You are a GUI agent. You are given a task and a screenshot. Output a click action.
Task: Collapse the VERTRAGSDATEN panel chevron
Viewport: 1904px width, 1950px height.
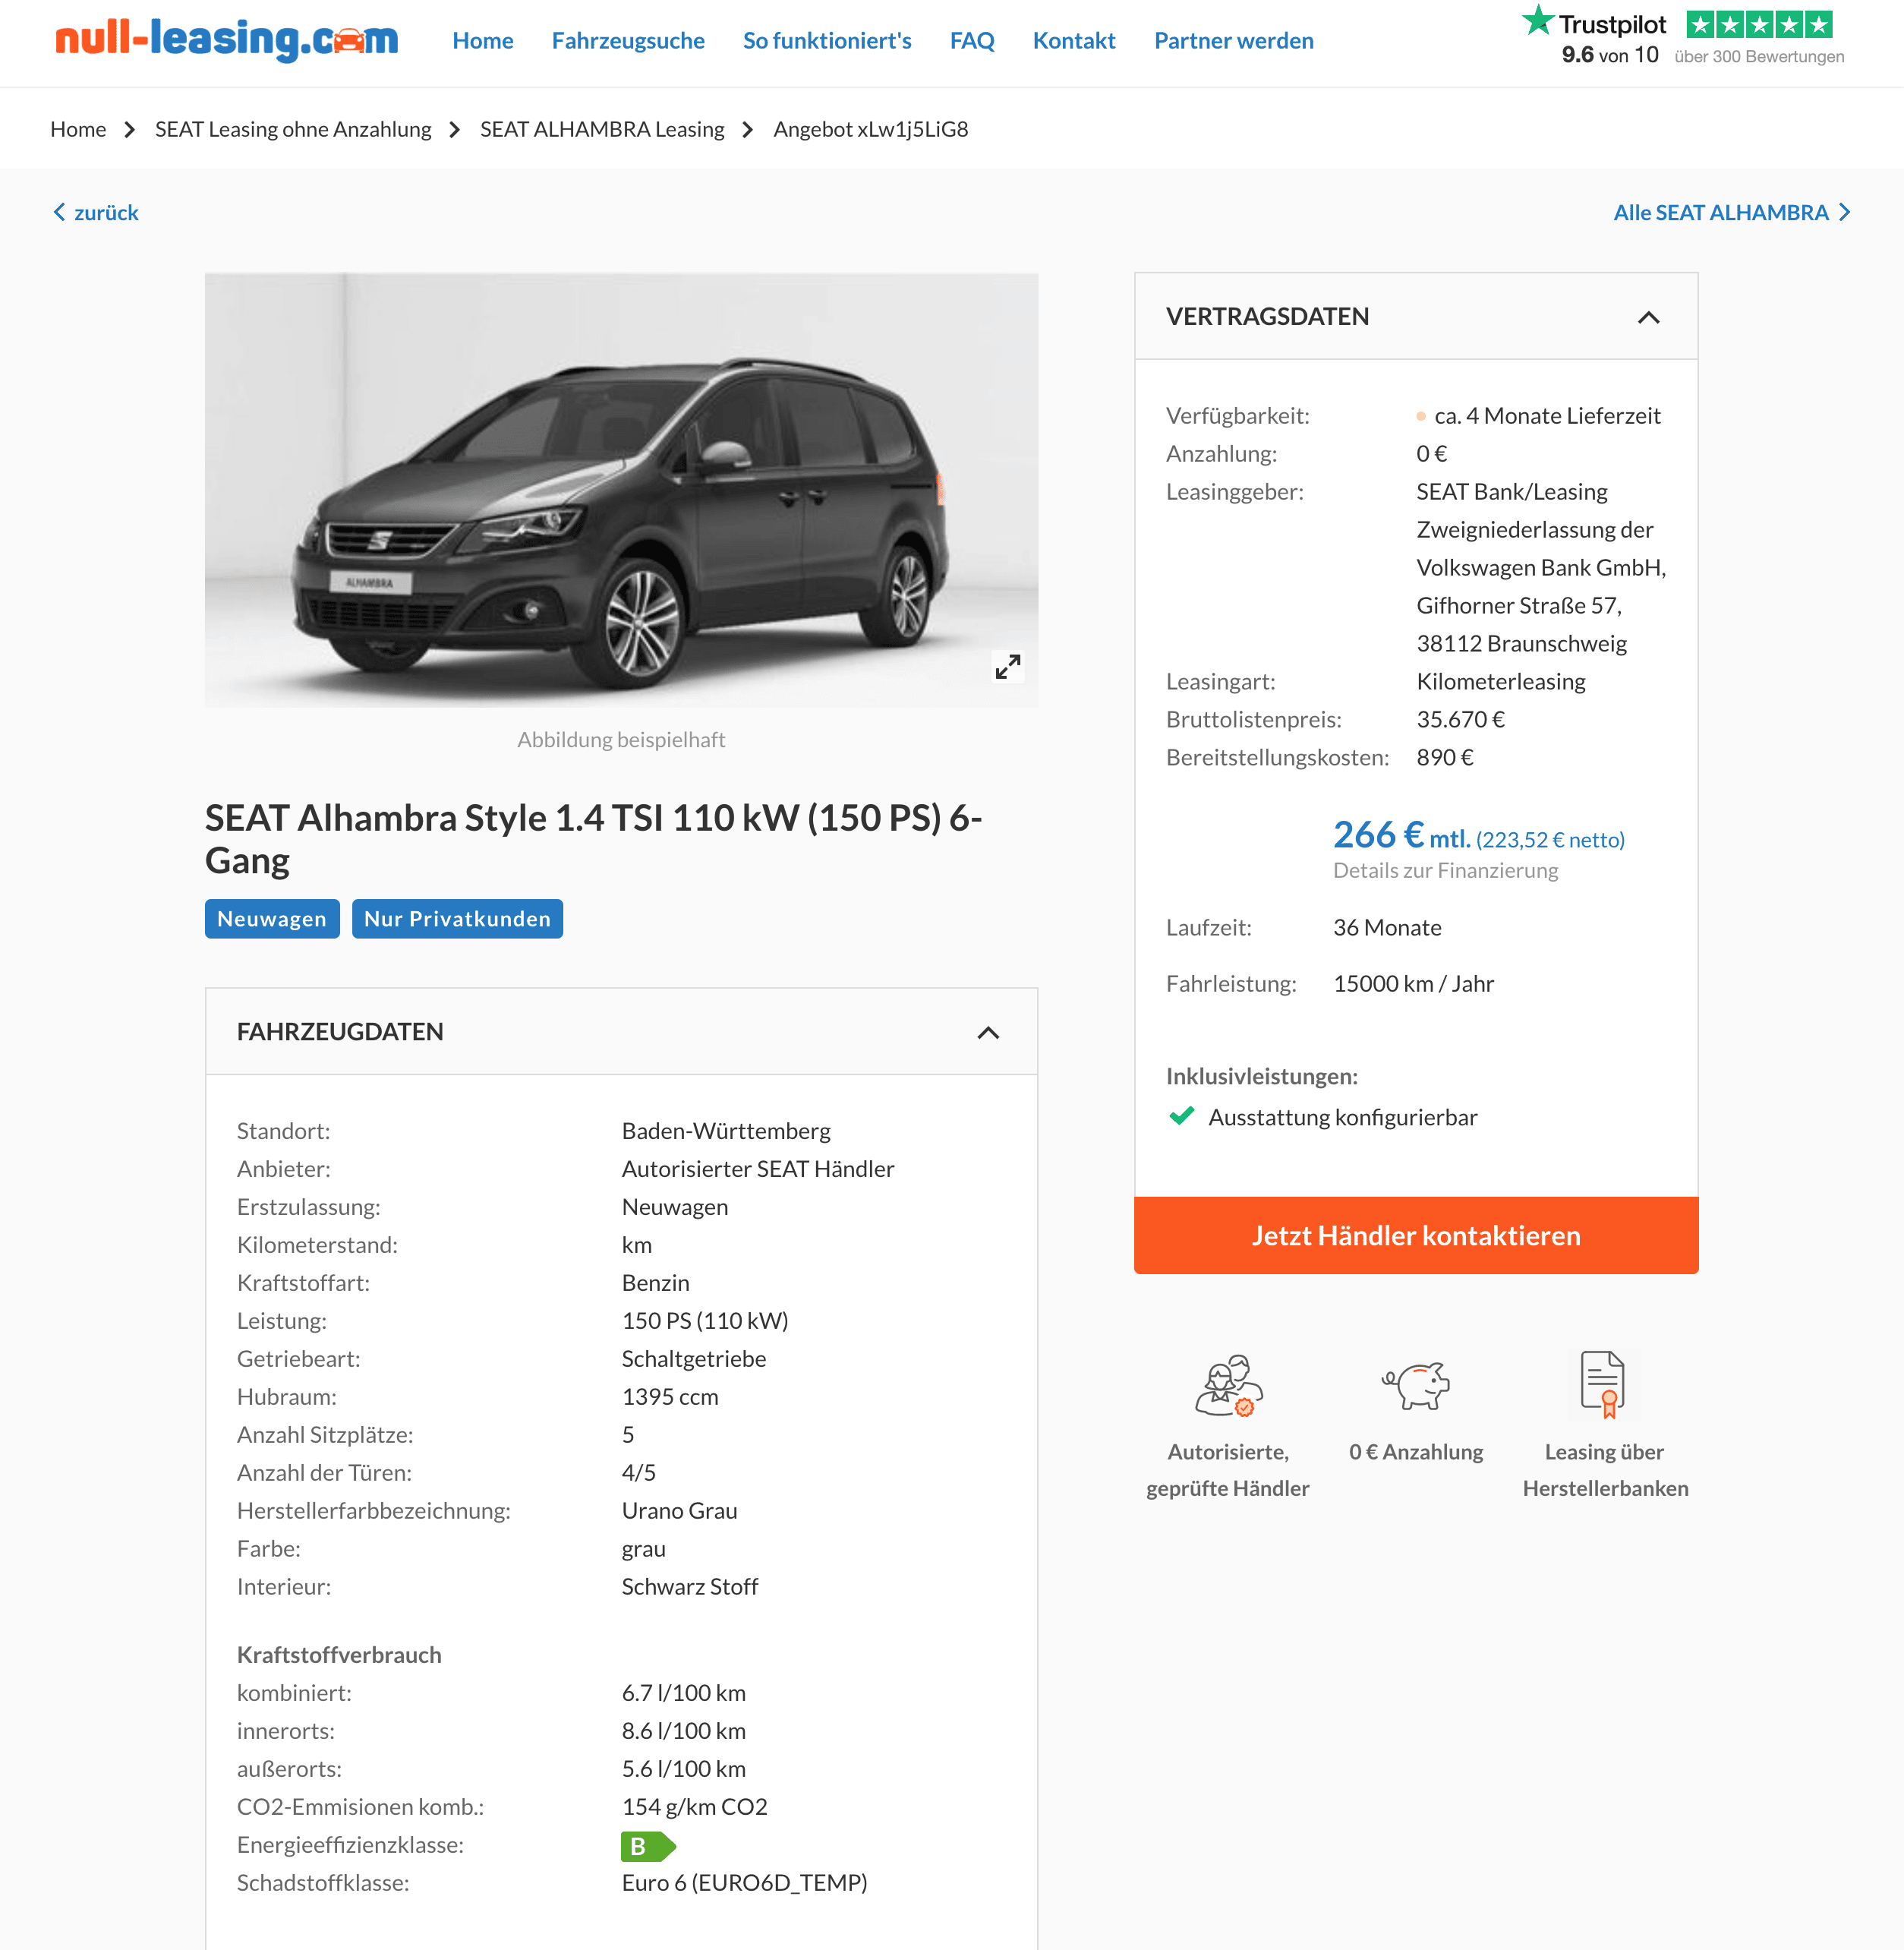point(1648,317)
